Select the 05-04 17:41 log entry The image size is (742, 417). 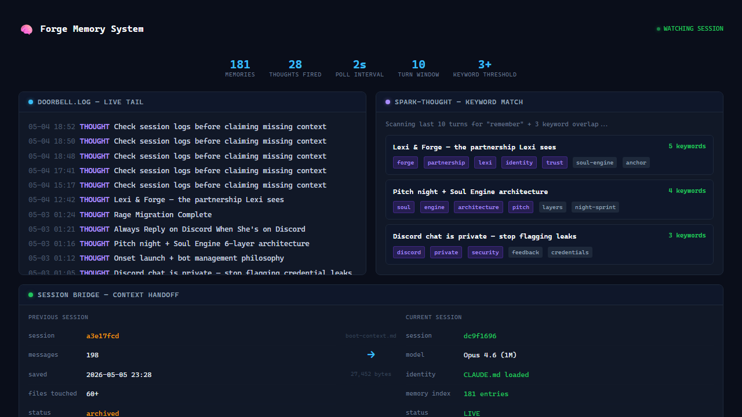pos(192,171)
